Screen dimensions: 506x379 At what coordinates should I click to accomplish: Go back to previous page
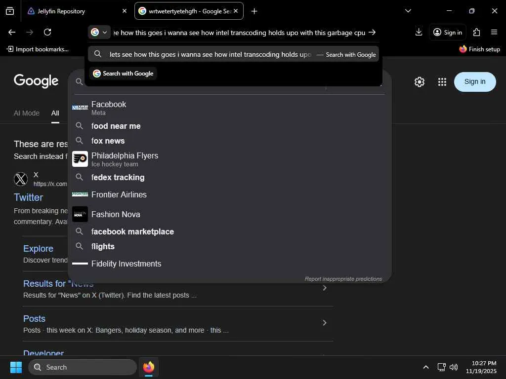tap(12, 32)
